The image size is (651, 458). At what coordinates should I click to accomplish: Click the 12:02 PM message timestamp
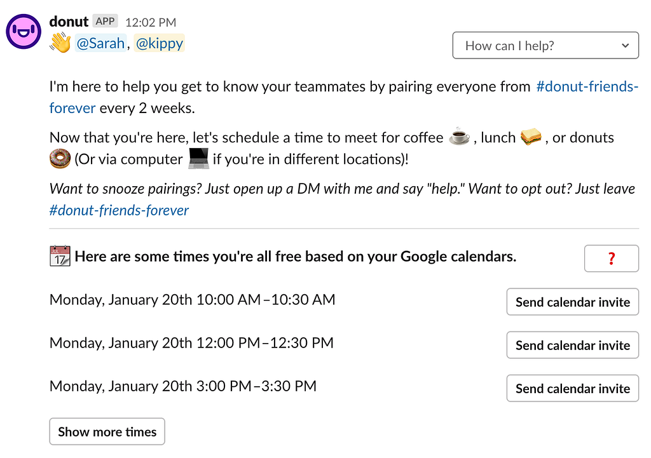(x=151, y=22)
